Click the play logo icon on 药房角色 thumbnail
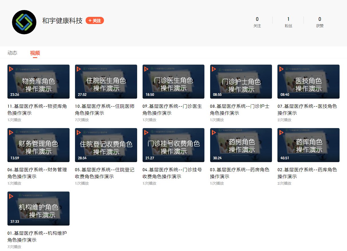347x251 pixels. (214, 132)
